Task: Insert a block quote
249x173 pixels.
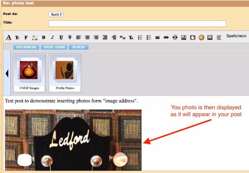Action: (122, 37)
